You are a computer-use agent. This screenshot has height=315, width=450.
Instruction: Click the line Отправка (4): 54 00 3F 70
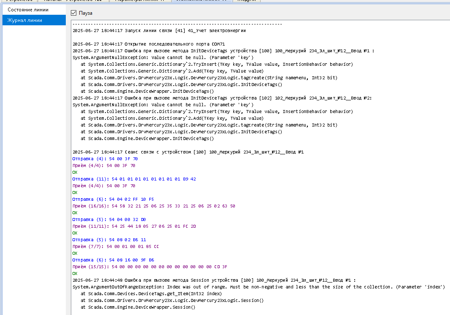(105, 159)
